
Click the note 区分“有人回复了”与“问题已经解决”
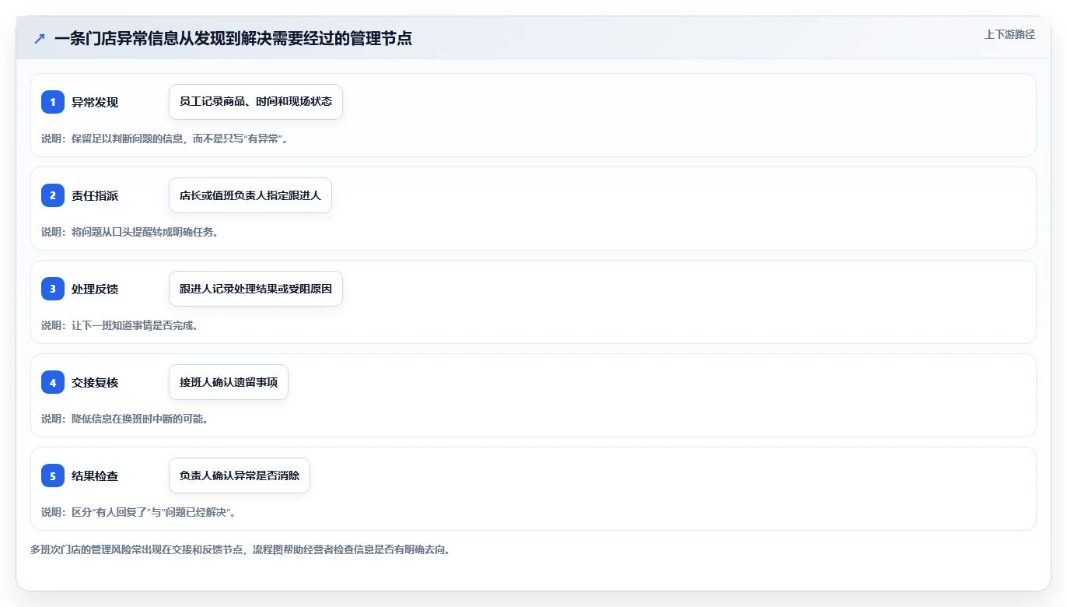[138, 512]
